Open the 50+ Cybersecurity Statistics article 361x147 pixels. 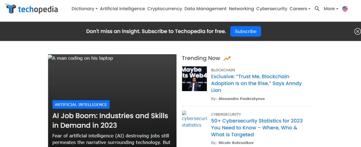point(257,128)
